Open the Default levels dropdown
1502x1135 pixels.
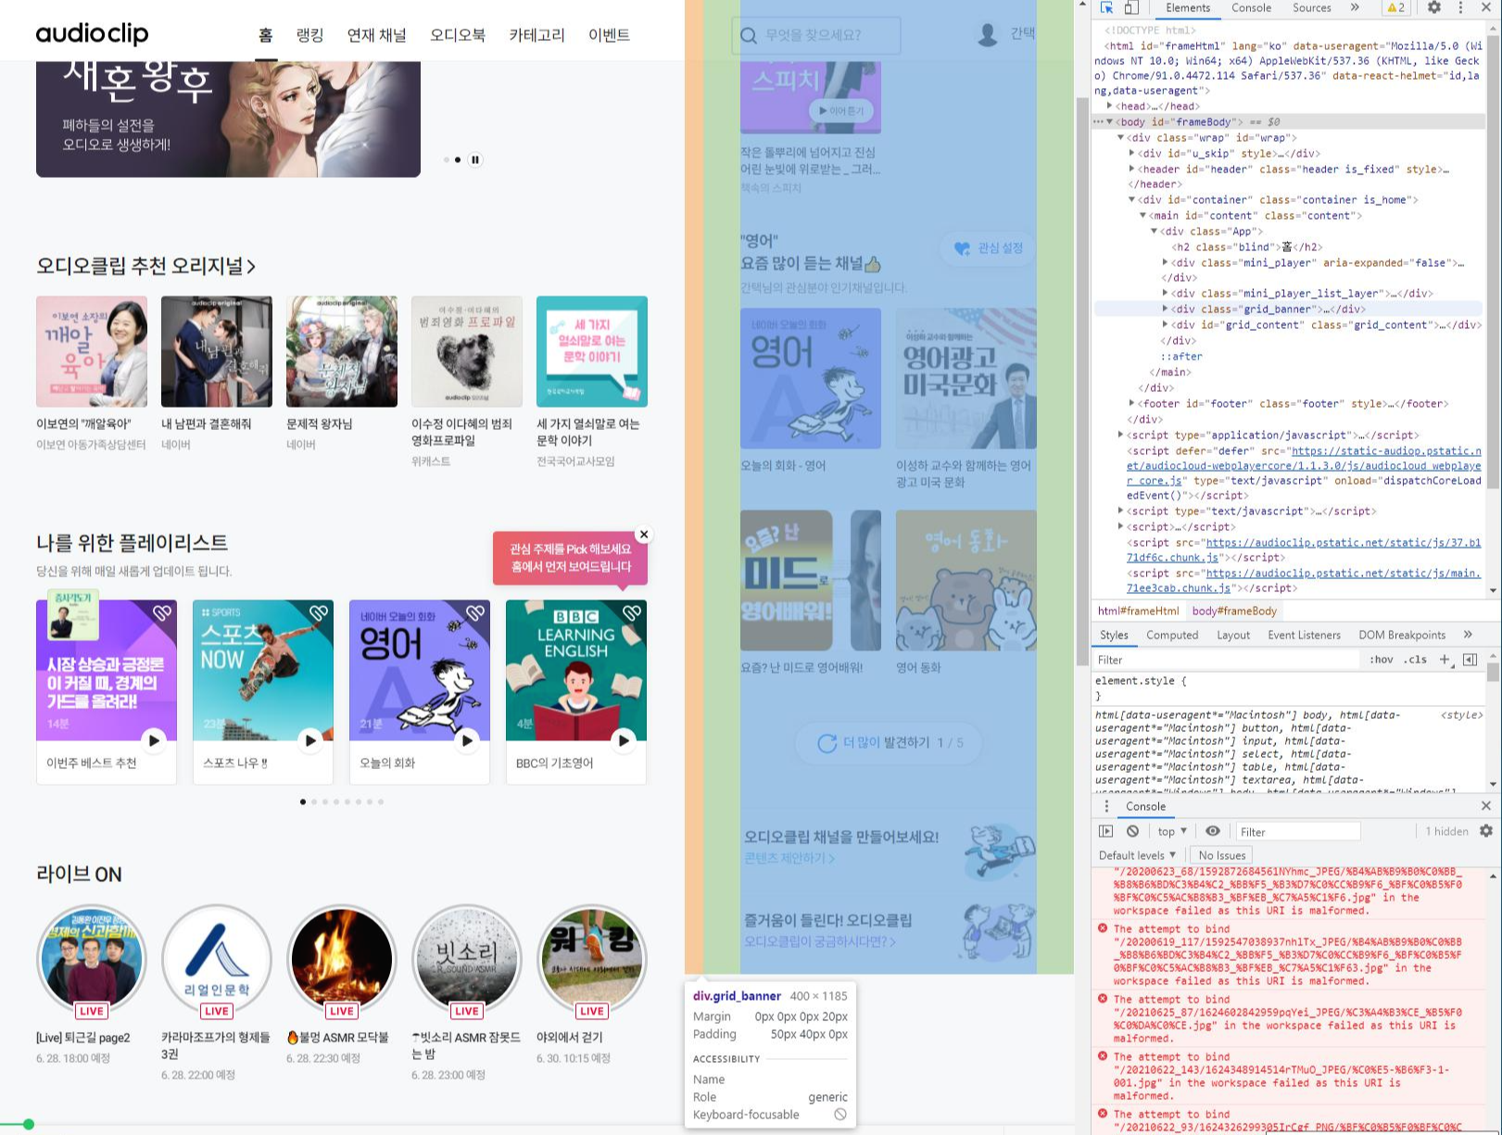pos(1137,855)
